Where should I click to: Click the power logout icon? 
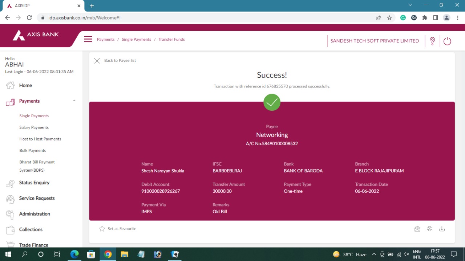coord(447,41)
